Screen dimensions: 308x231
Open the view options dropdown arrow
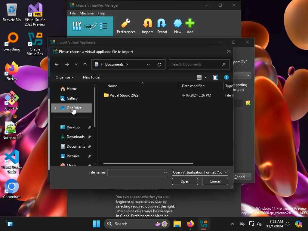205,77
